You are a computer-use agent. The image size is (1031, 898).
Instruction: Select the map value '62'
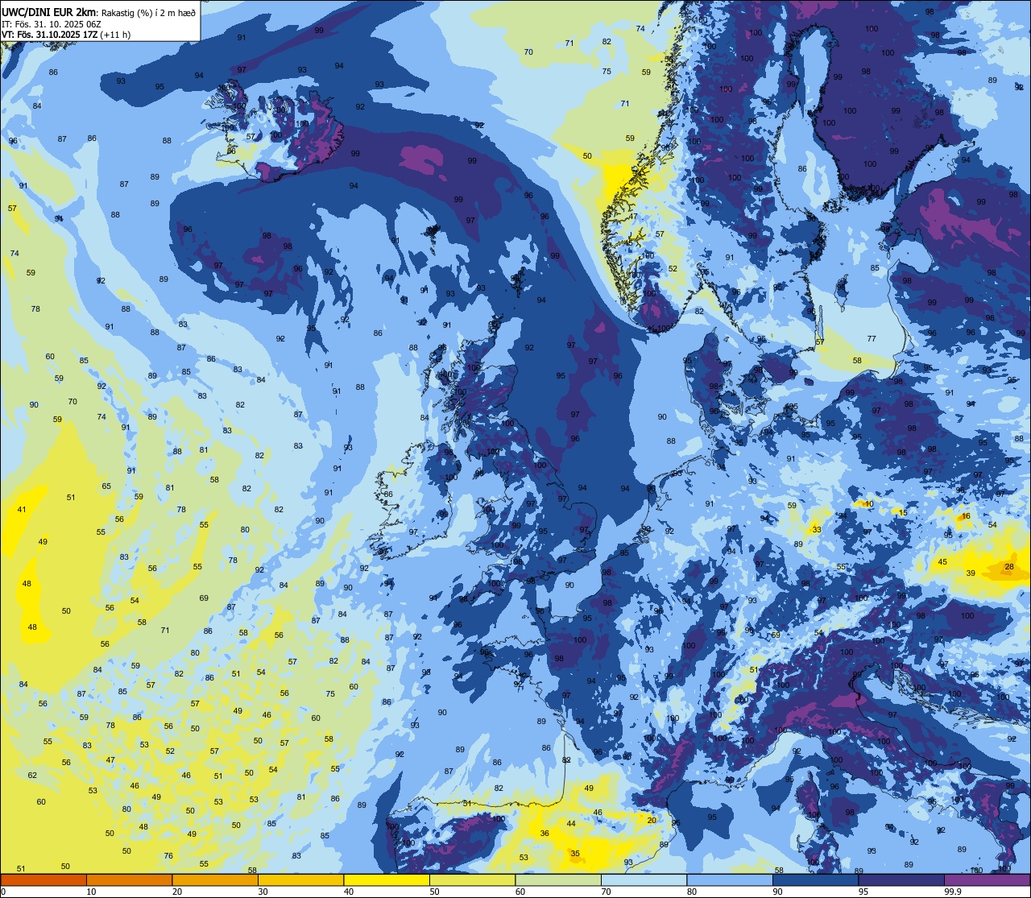coord(32,776)
